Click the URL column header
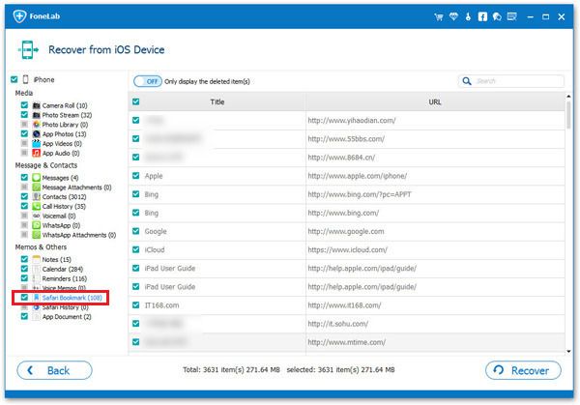Viewport: 580px width, 405px height. pos(435,101)
